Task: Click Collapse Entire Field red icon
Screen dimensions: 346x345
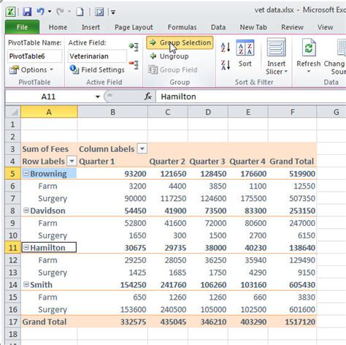Action: coord(134,65)
